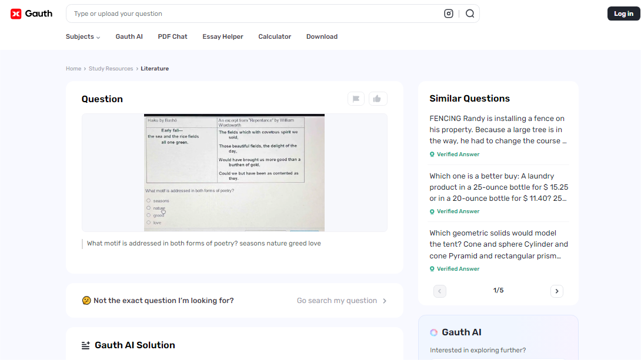Select the greed radio button
641x360 pixels.
pos(149,214)
